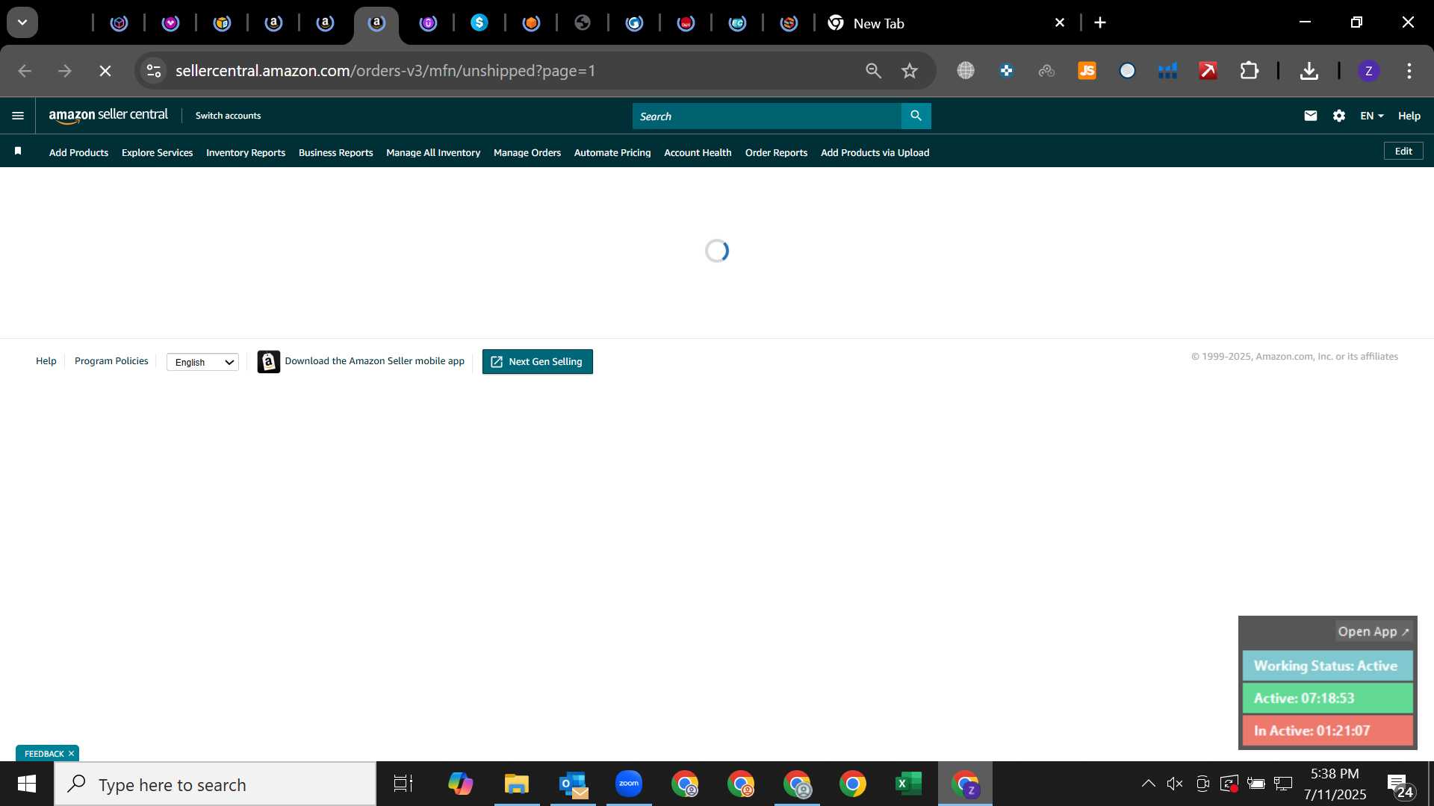The image size is (1434, 806).
Task: Open a new tab with plus button
Action: (x=1100, y=23)
